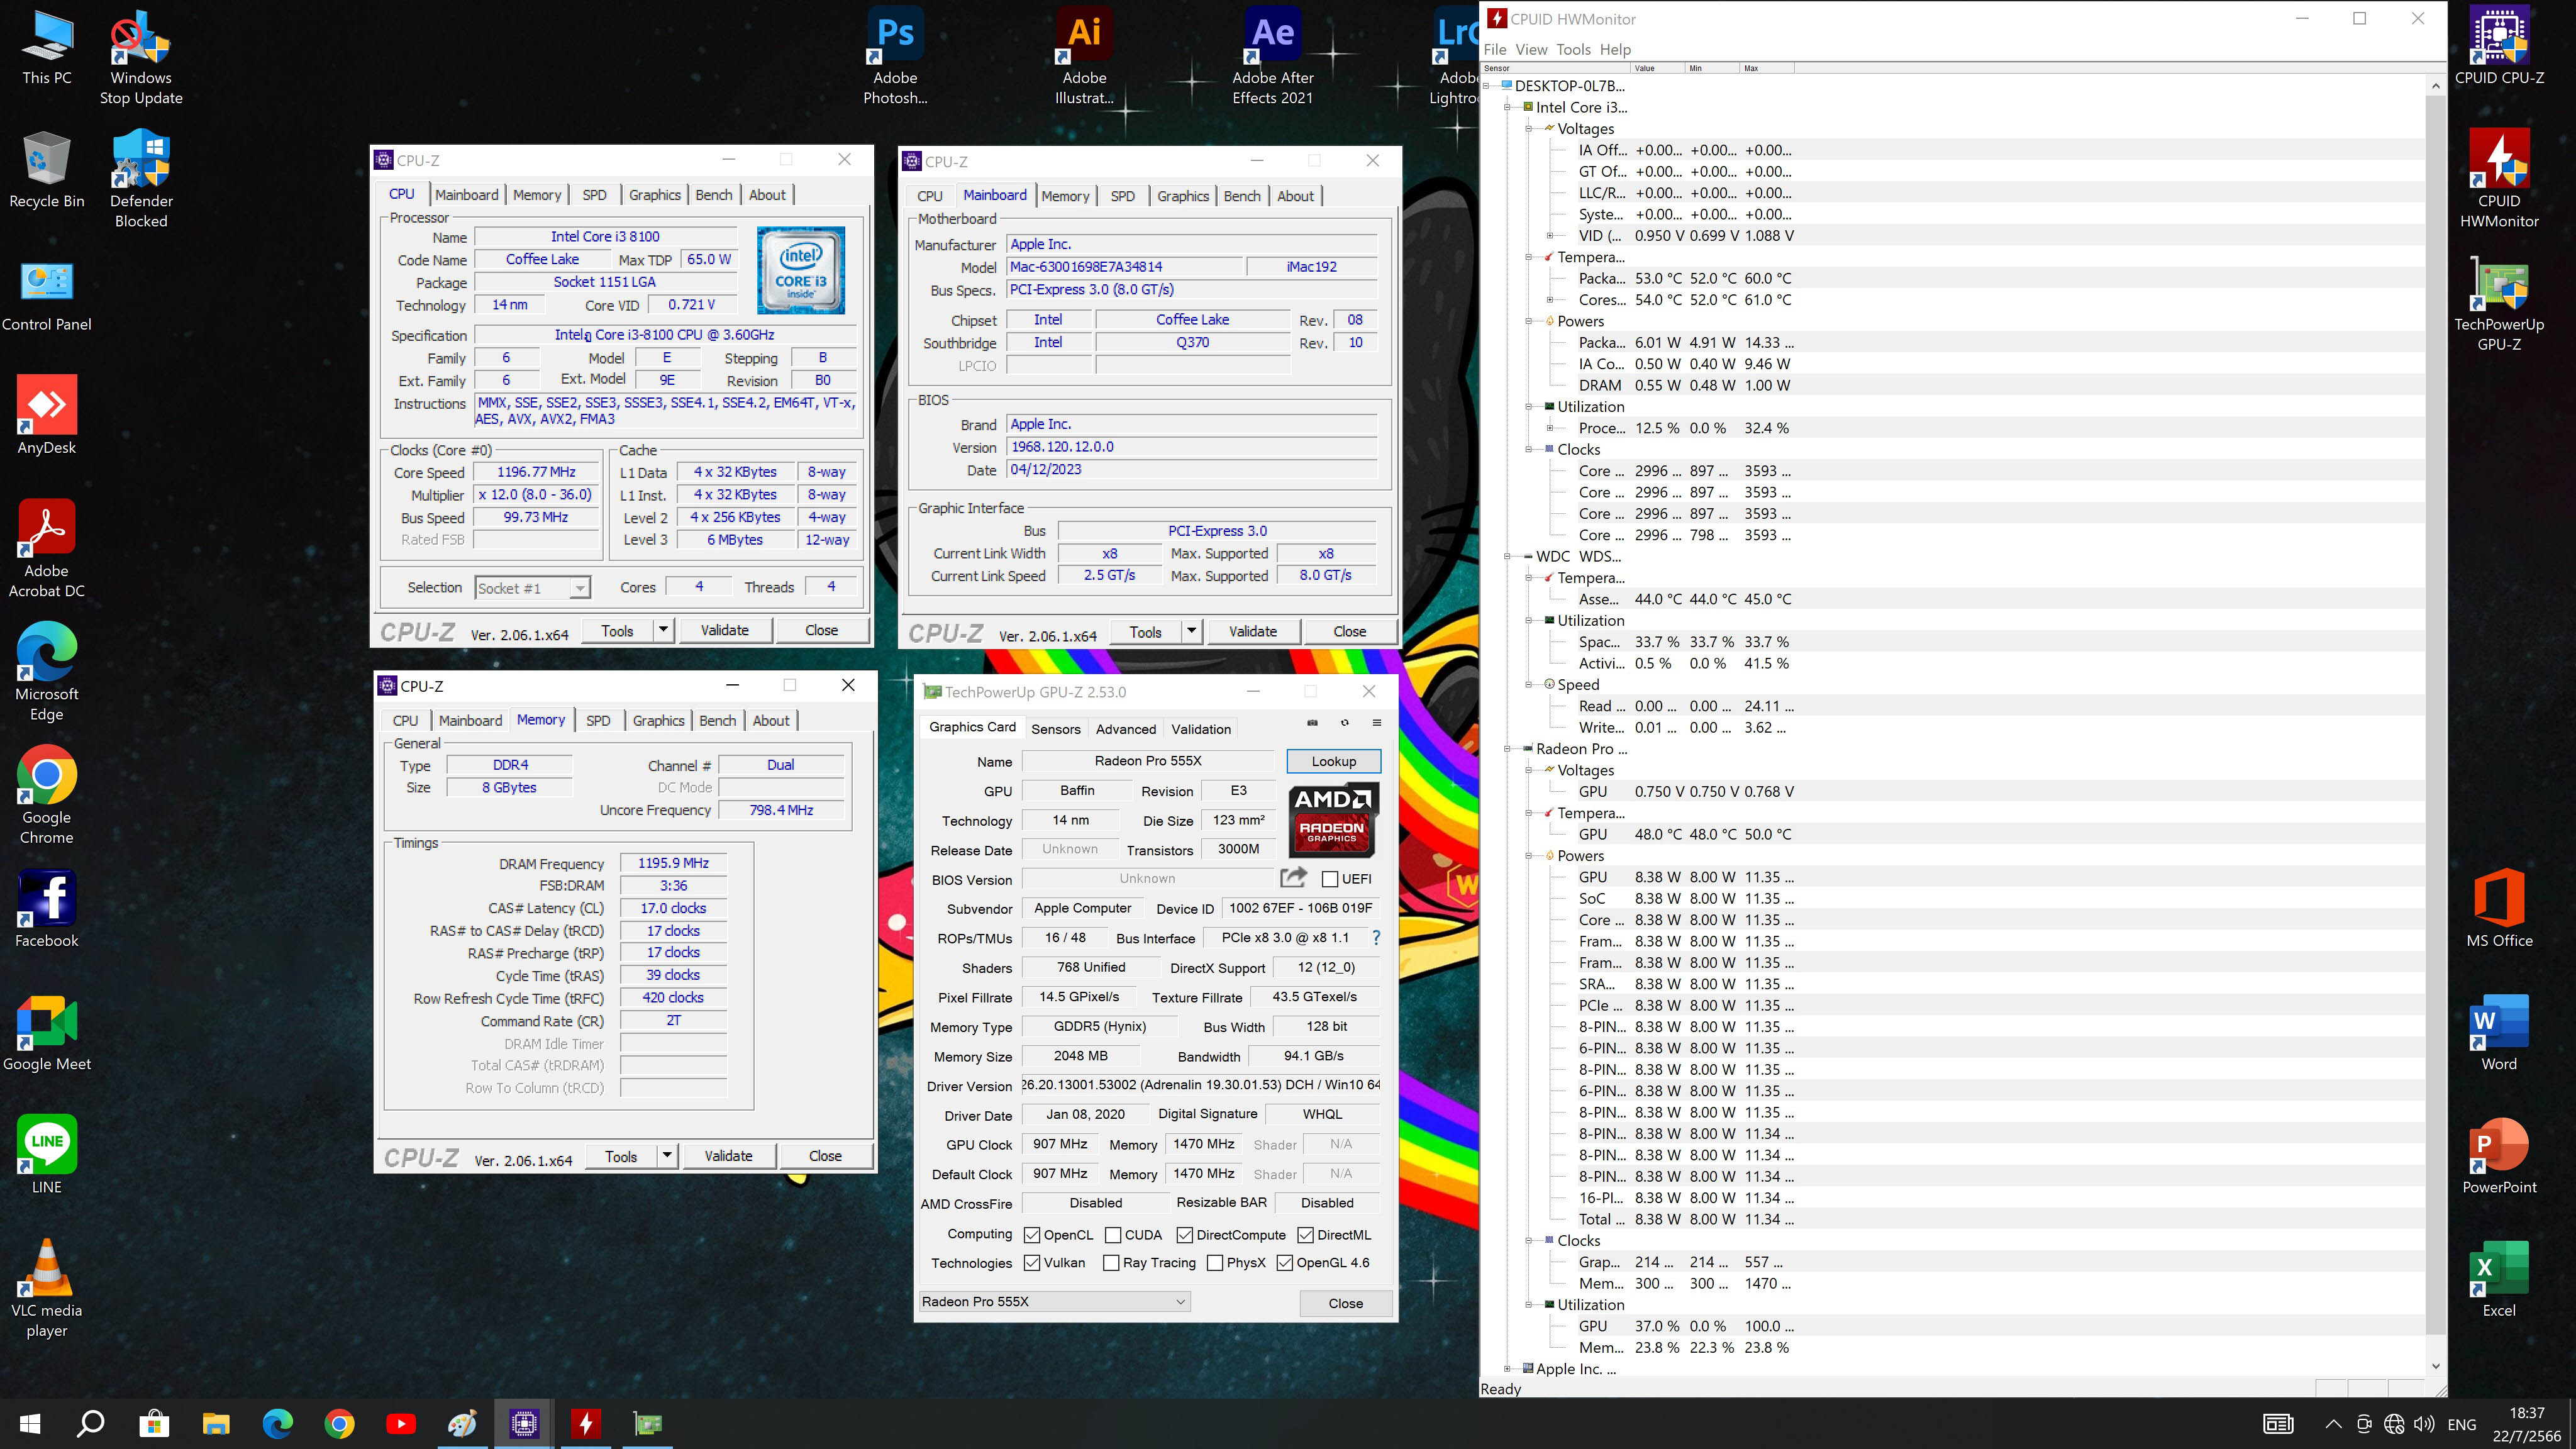The height and width of the screenshot is (1449, 2576).
Task: Collapse Intel Core i3 node in HWMonitor
Action: pyautogui.click(x=1508, y=107)
